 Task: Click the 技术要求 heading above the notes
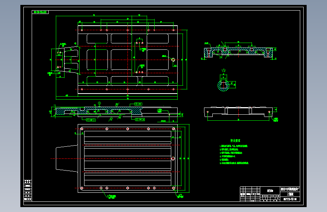point(235,141)
